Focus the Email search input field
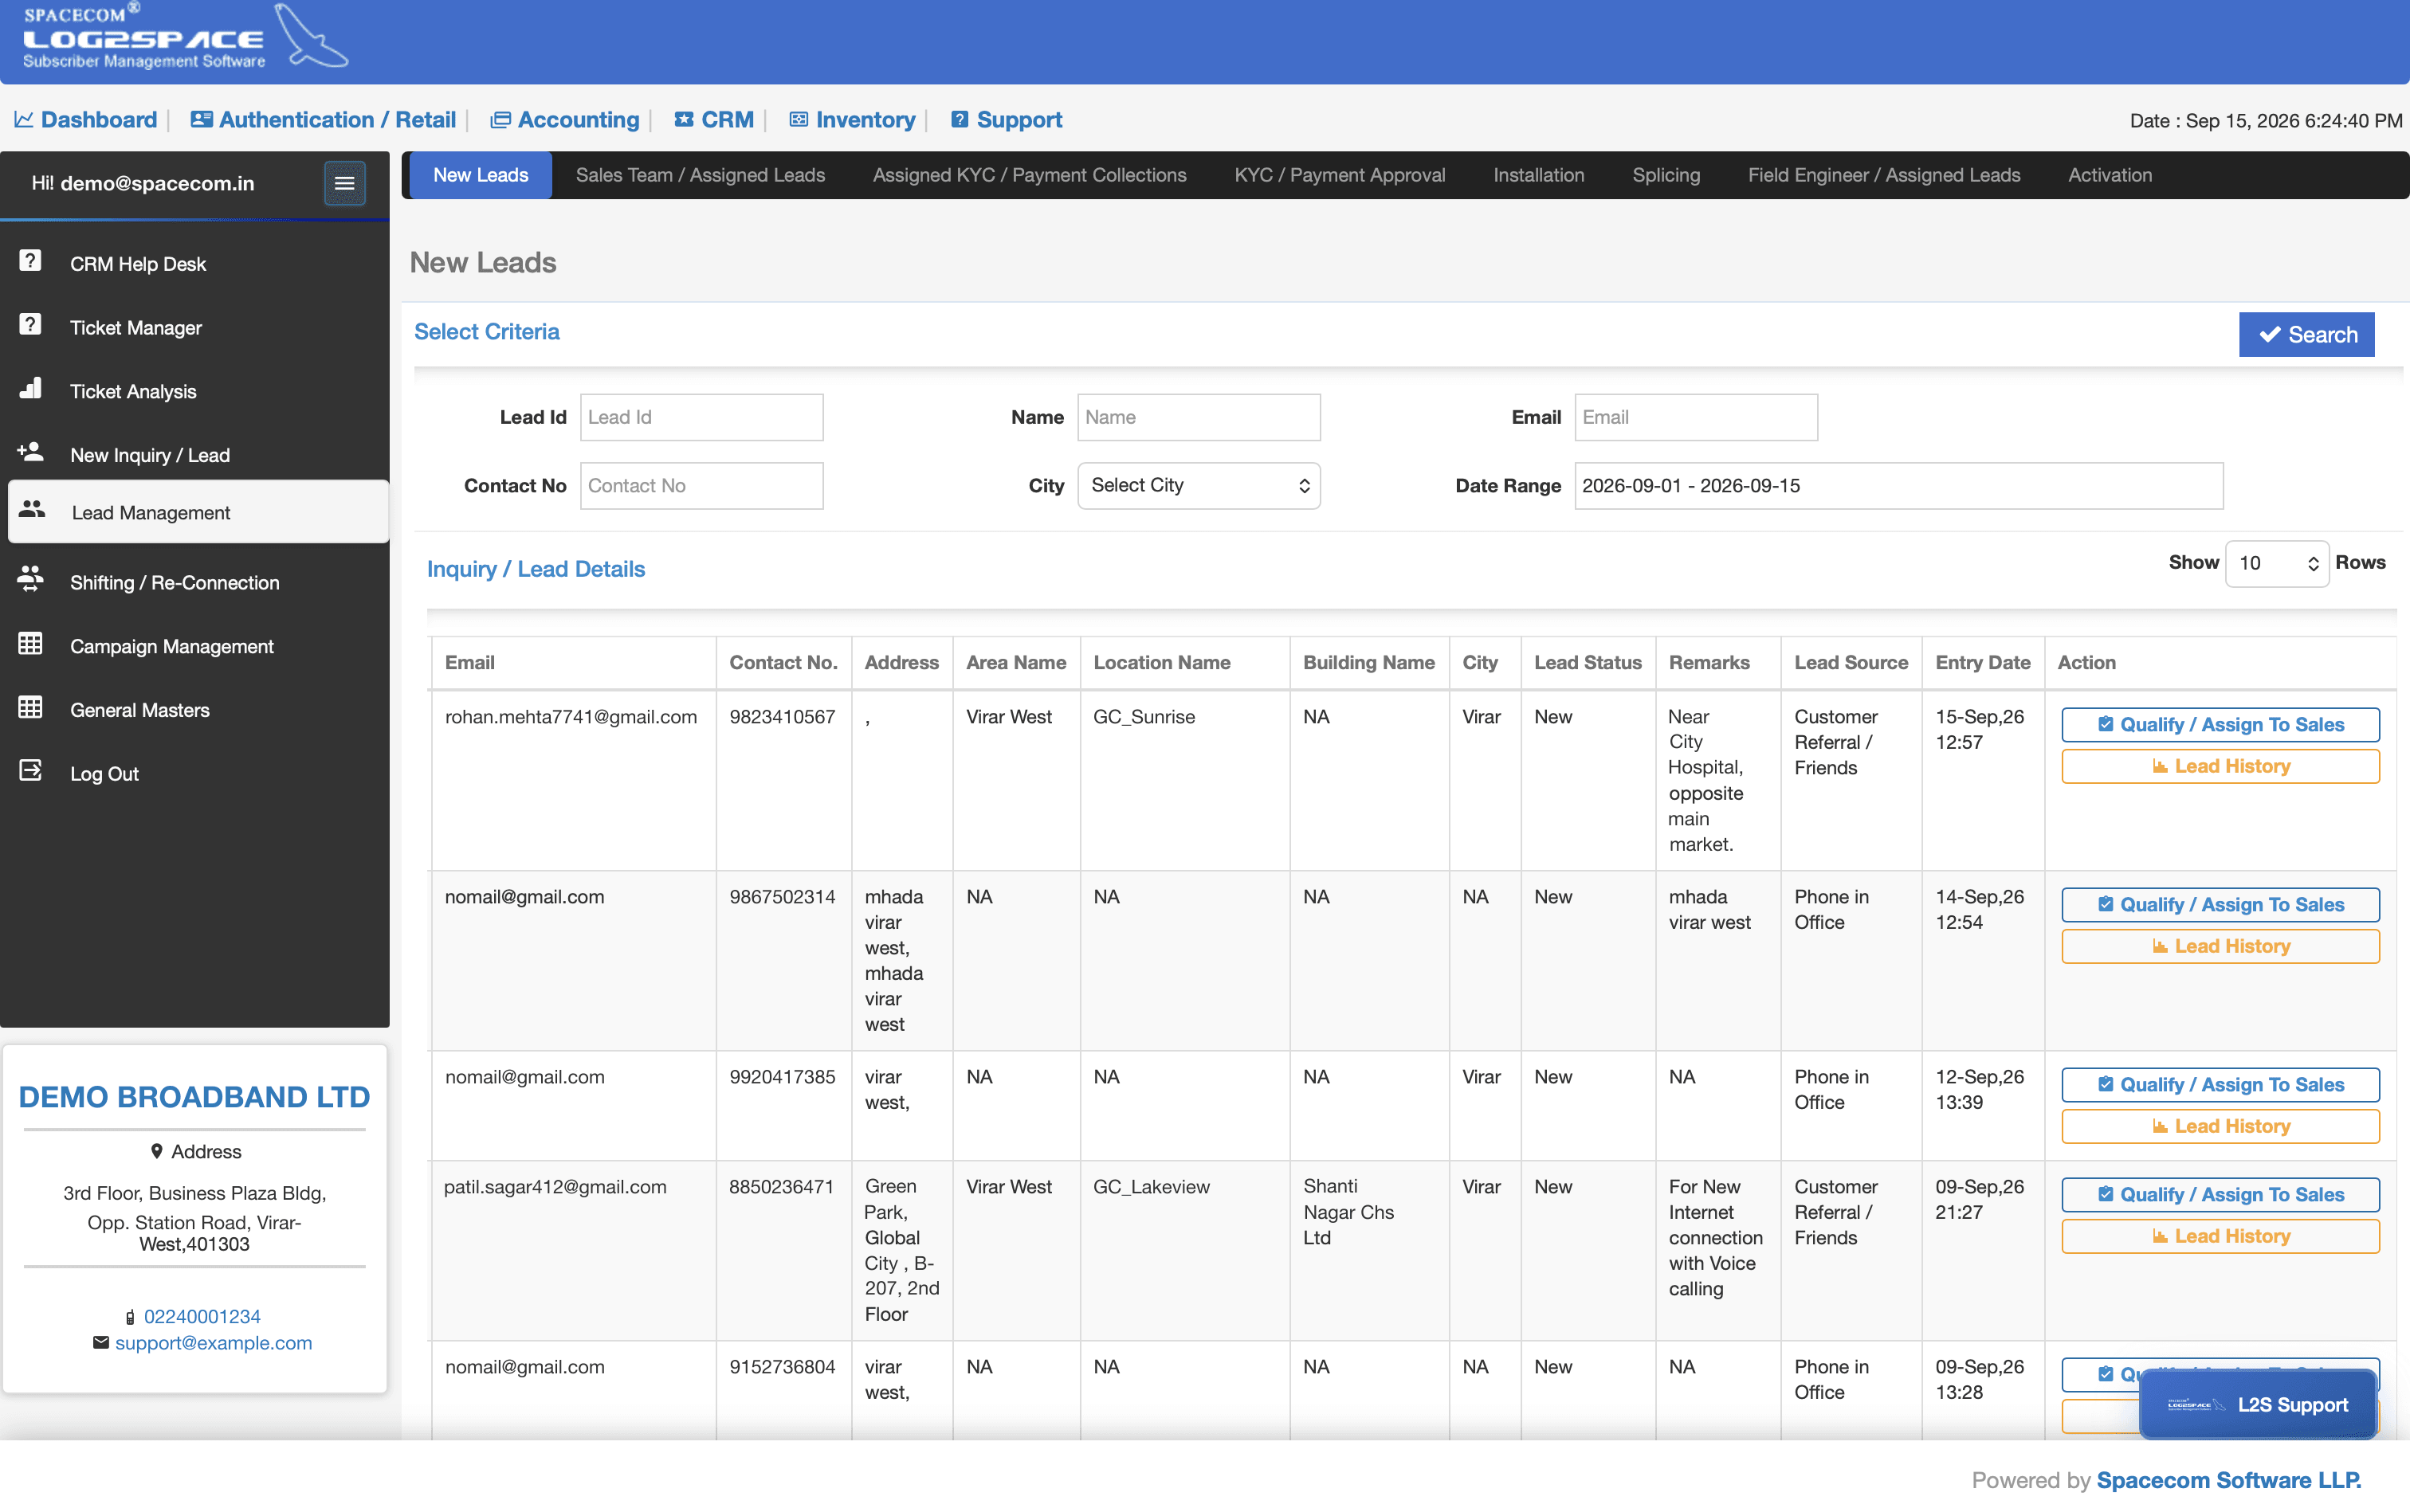The height and width of the screenshot is (1512, 2410). 1696,417
